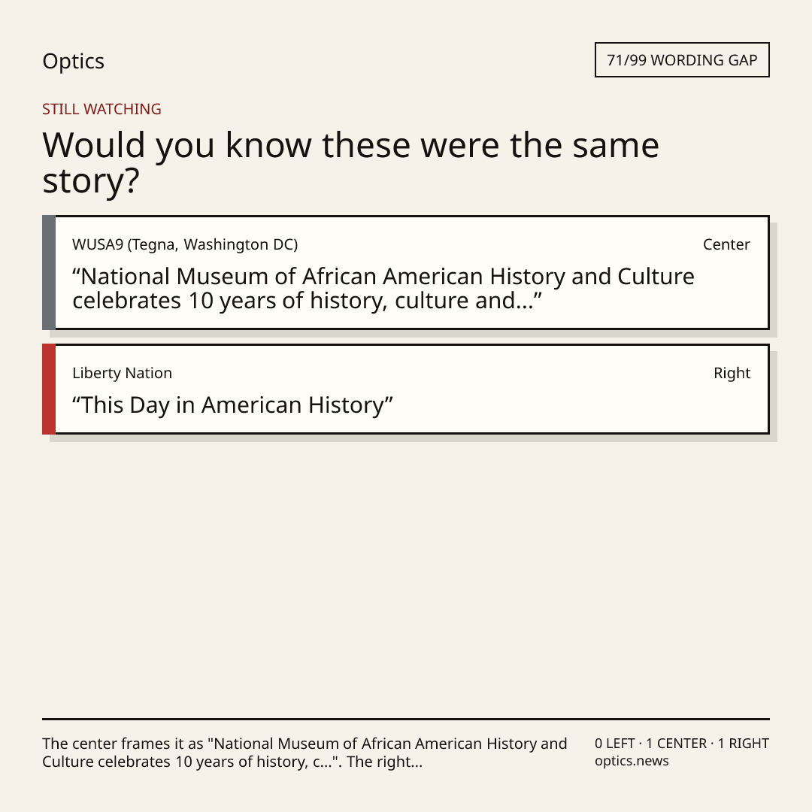The image size is (812, 812).
Task: Select the red right-leaning color bar
Action: [49, 389]
